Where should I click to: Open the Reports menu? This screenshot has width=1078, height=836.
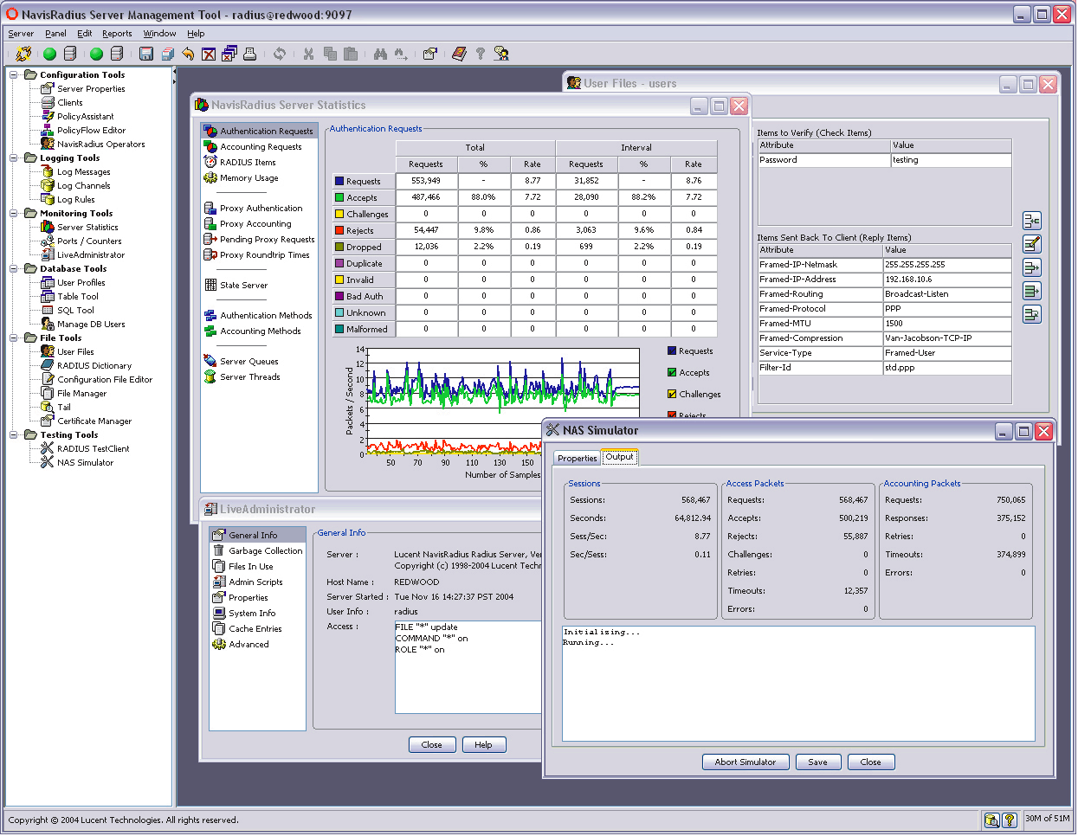coord(117,34)
